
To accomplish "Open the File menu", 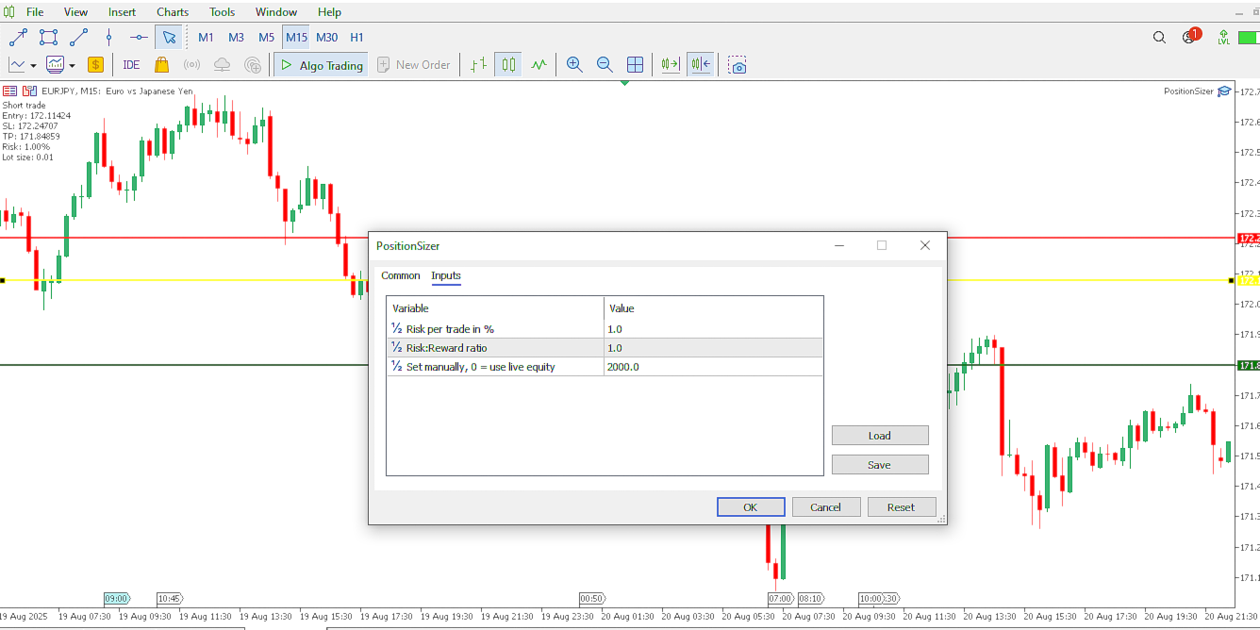I will tap(35, 12).
